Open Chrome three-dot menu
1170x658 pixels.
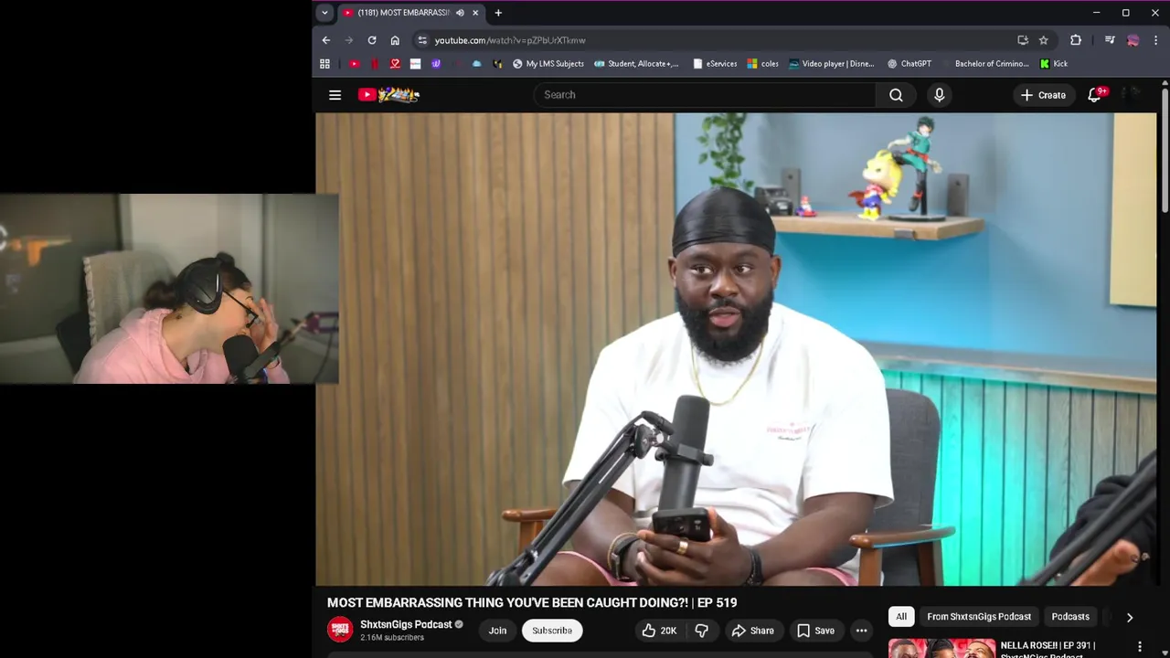[1156, 40]
